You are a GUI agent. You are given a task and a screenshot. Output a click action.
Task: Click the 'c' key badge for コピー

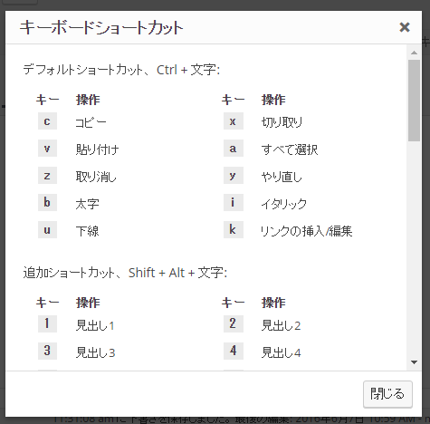[x=47, y=121]
